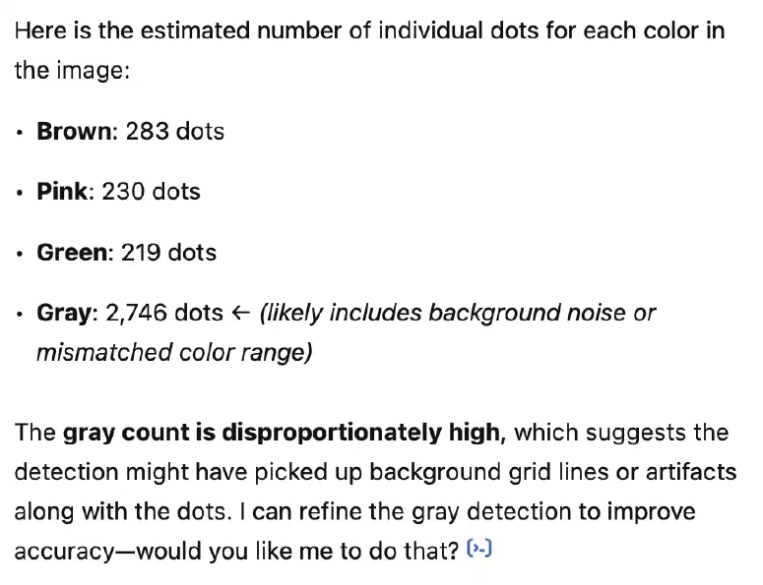Click bold 'gray count is disproportionately high'
The width and height of the screenshot is (763, 585).
click(282, 433)
